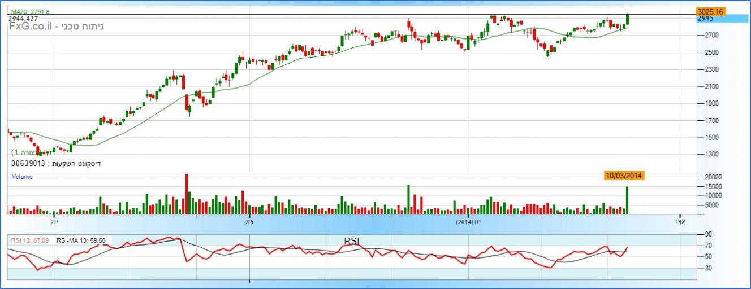
Task: Click the יול month label on the time axis
Action: (54, 222)
